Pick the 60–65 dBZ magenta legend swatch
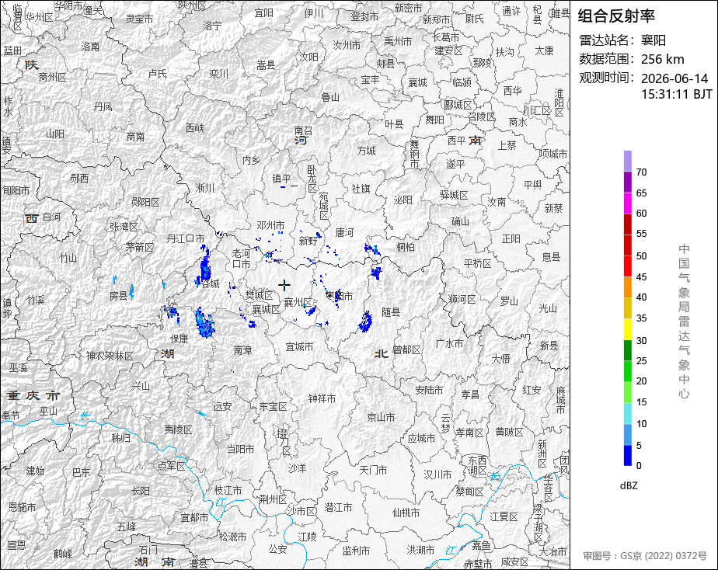The height and width of the screenshot is (570, 718). click(x=627, y=203)
